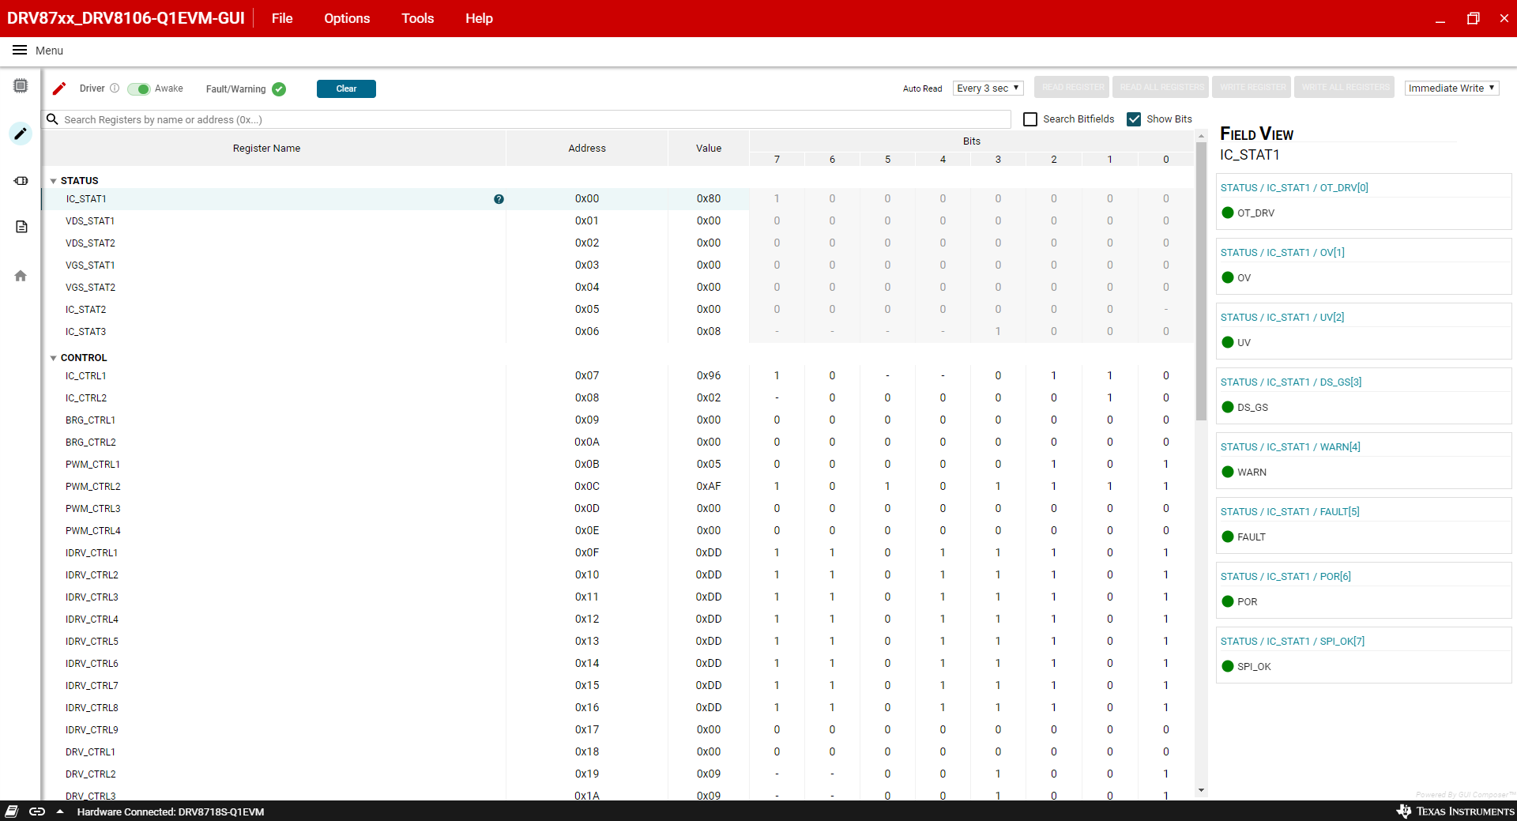This screenshot has height=821, width=1517.
Task: Click the Hardware Connected status text
Action: tap(171, 812)
